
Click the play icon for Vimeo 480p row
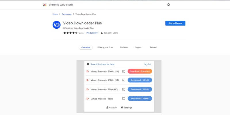tap(88, 99)
